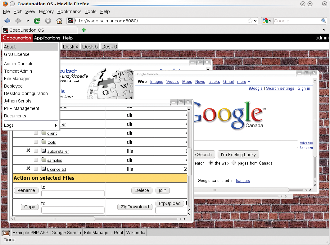Click Firefox window minimize button in title bar
The image size is (330, 245).
point(303,4)
